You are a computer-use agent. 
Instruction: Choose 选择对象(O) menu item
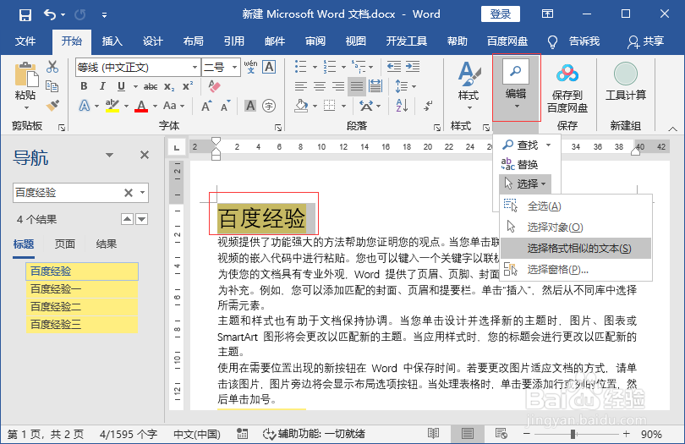click(576, 227)
